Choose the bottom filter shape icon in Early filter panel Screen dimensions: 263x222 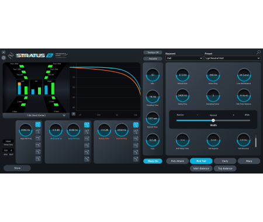pos(87,159)
